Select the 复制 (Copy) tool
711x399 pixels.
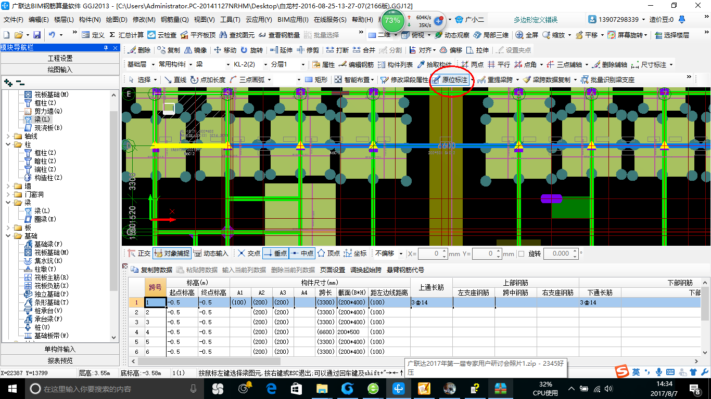(169, 50)
